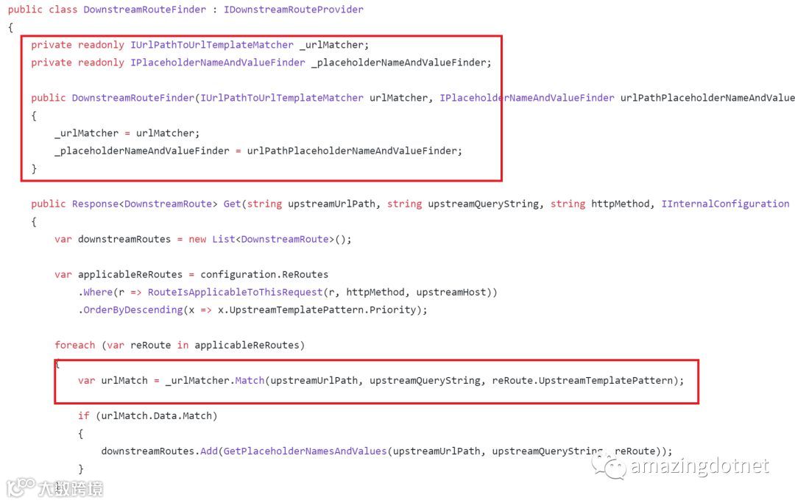Viewport: 795px width, 503px height.
Task: Click the IDownstreamRouteProvider interface name
Action: 294,9
